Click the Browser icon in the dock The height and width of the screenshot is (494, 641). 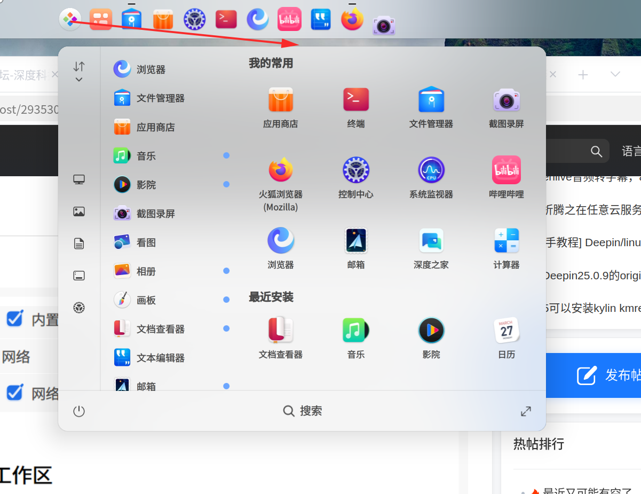[257, 20]
